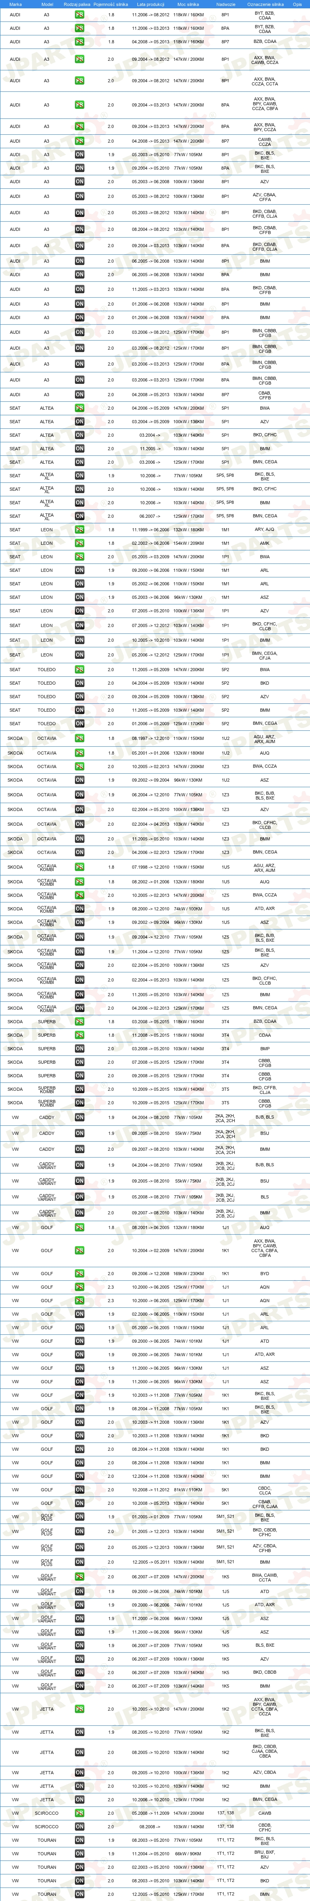This screenshot has height=1901, width=310.
Task: Click diesel icon for Altea XL 1.9 row
Action: [x=80, y=476]
